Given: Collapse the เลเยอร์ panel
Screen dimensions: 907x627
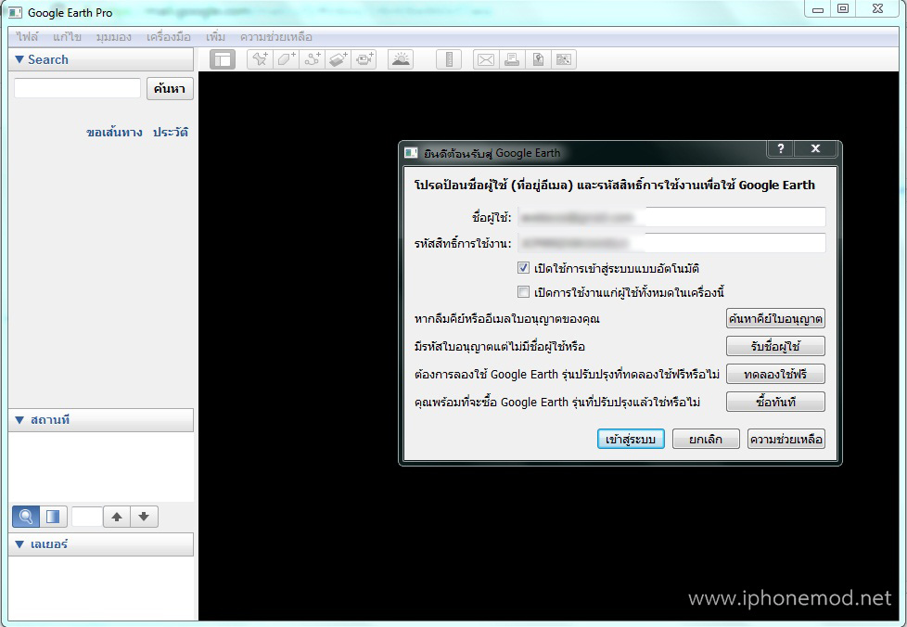Looking at the screenshot, I should coord(19,544).
